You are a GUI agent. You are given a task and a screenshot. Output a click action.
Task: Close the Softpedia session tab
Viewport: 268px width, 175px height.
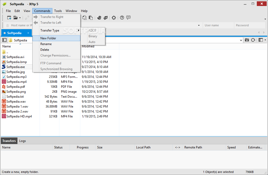28,33
